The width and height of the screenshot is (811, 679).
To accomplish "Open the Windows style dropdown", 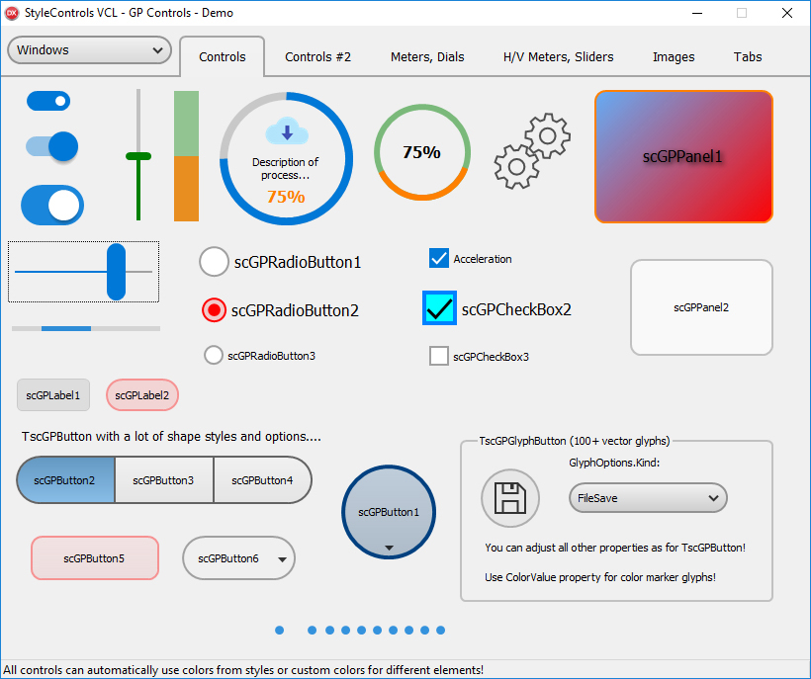I will pos(89,50).
